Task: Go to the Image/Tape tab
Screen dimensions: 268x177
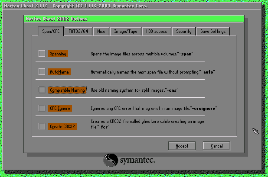Action: [126, 32]
